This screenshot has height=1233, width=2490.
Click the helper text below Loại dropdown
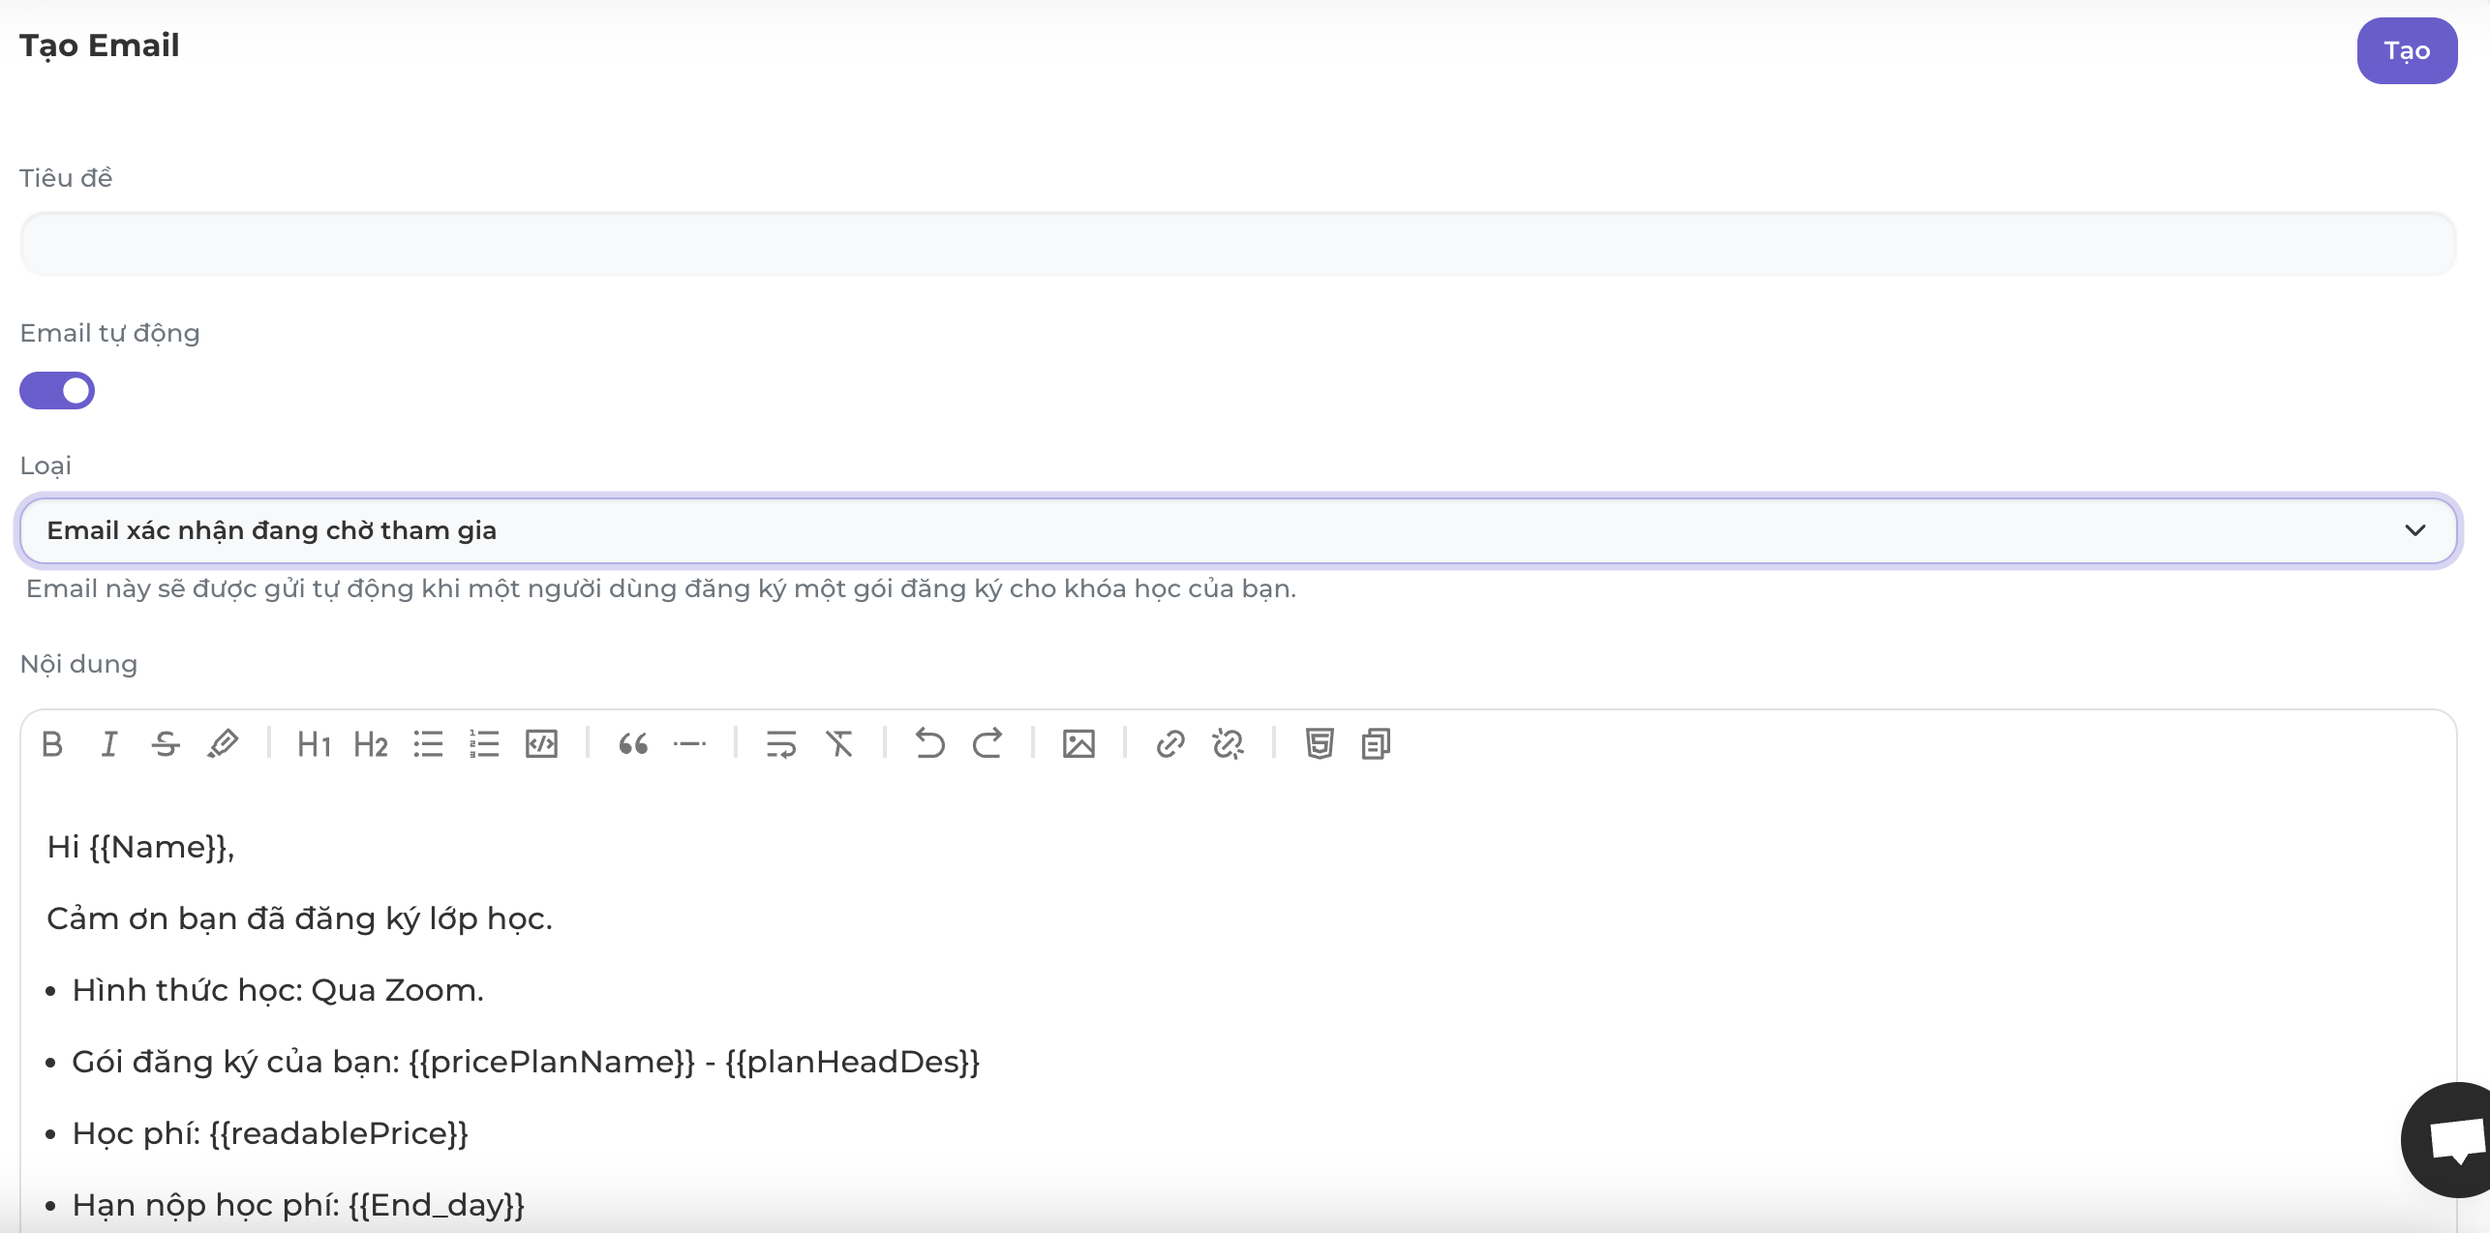(661, 588)
